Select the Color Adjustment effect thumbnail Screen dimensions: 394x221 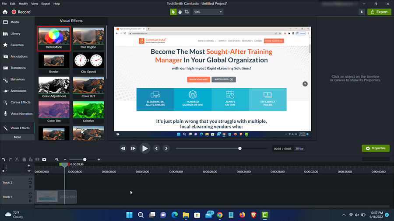54,87
